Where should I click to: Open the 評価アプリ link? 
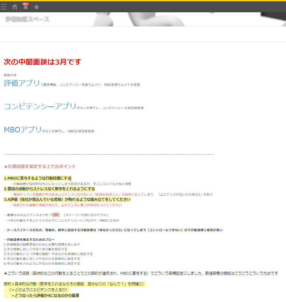click(x=22, y=83)
